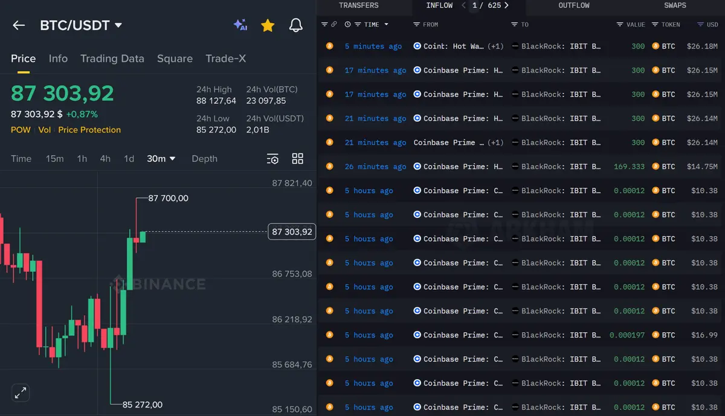Switch to the Depth chart view
Viewport: 725px width, 416px height.
204,159
